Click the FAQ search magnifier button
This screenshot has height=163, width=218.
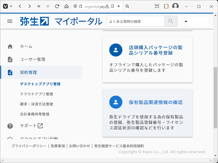[171, 21]
